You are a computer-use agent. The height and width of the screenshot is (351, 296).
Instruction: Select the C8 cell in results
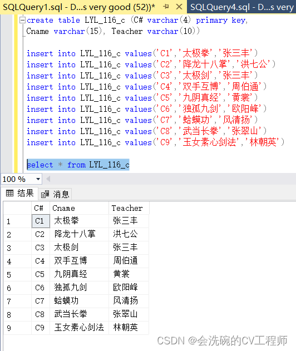pyautogui.click(x=41, y=314)
